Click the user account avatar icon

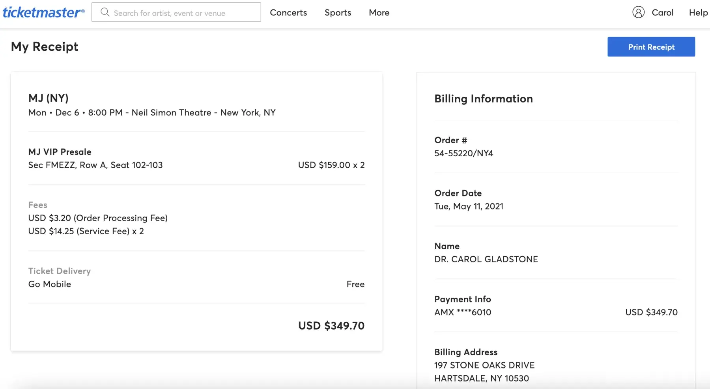point(638,12)
